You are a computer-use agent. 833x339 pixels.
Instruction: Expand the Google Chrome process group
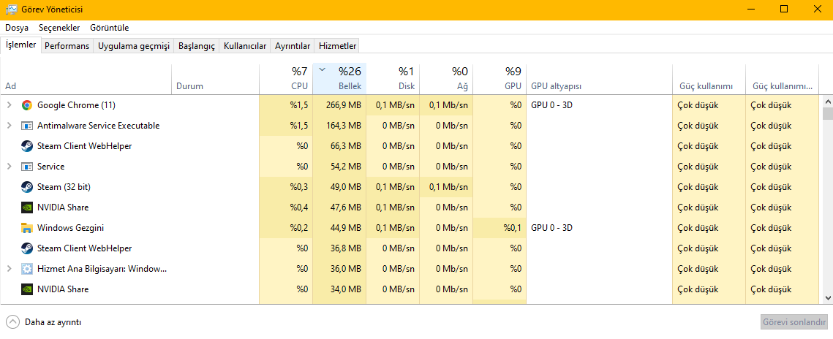9,105
